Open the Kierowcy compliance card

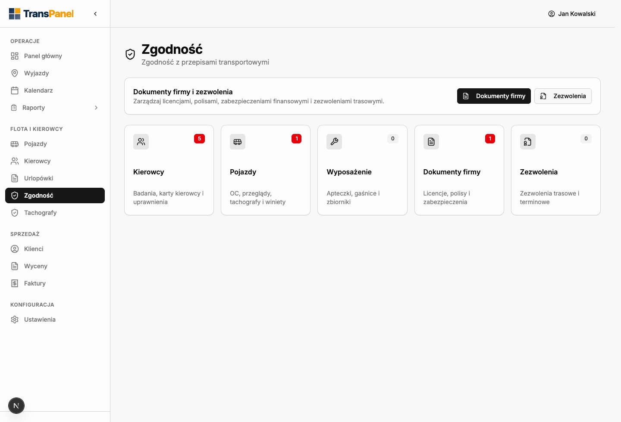click(169, 170)
